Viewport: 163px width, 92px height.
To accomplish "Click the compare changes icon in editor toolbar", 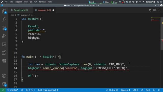I will (x=150, y=10).
